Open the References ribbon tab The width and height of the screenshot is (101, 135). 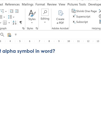(12, 4)
